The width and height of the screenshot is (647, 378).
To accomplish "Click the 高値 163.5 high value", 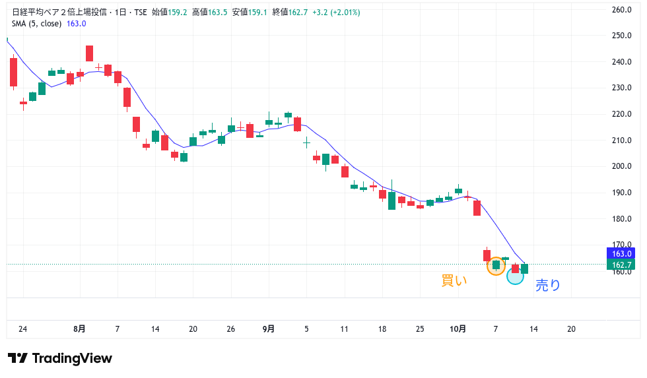I will click(209, 12).
